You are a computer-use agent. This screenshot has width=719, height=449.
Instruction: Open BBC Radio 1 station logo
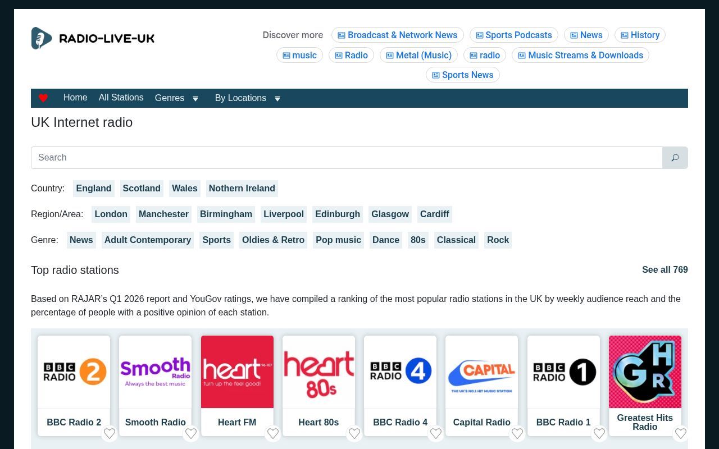[x=563, y=372]
